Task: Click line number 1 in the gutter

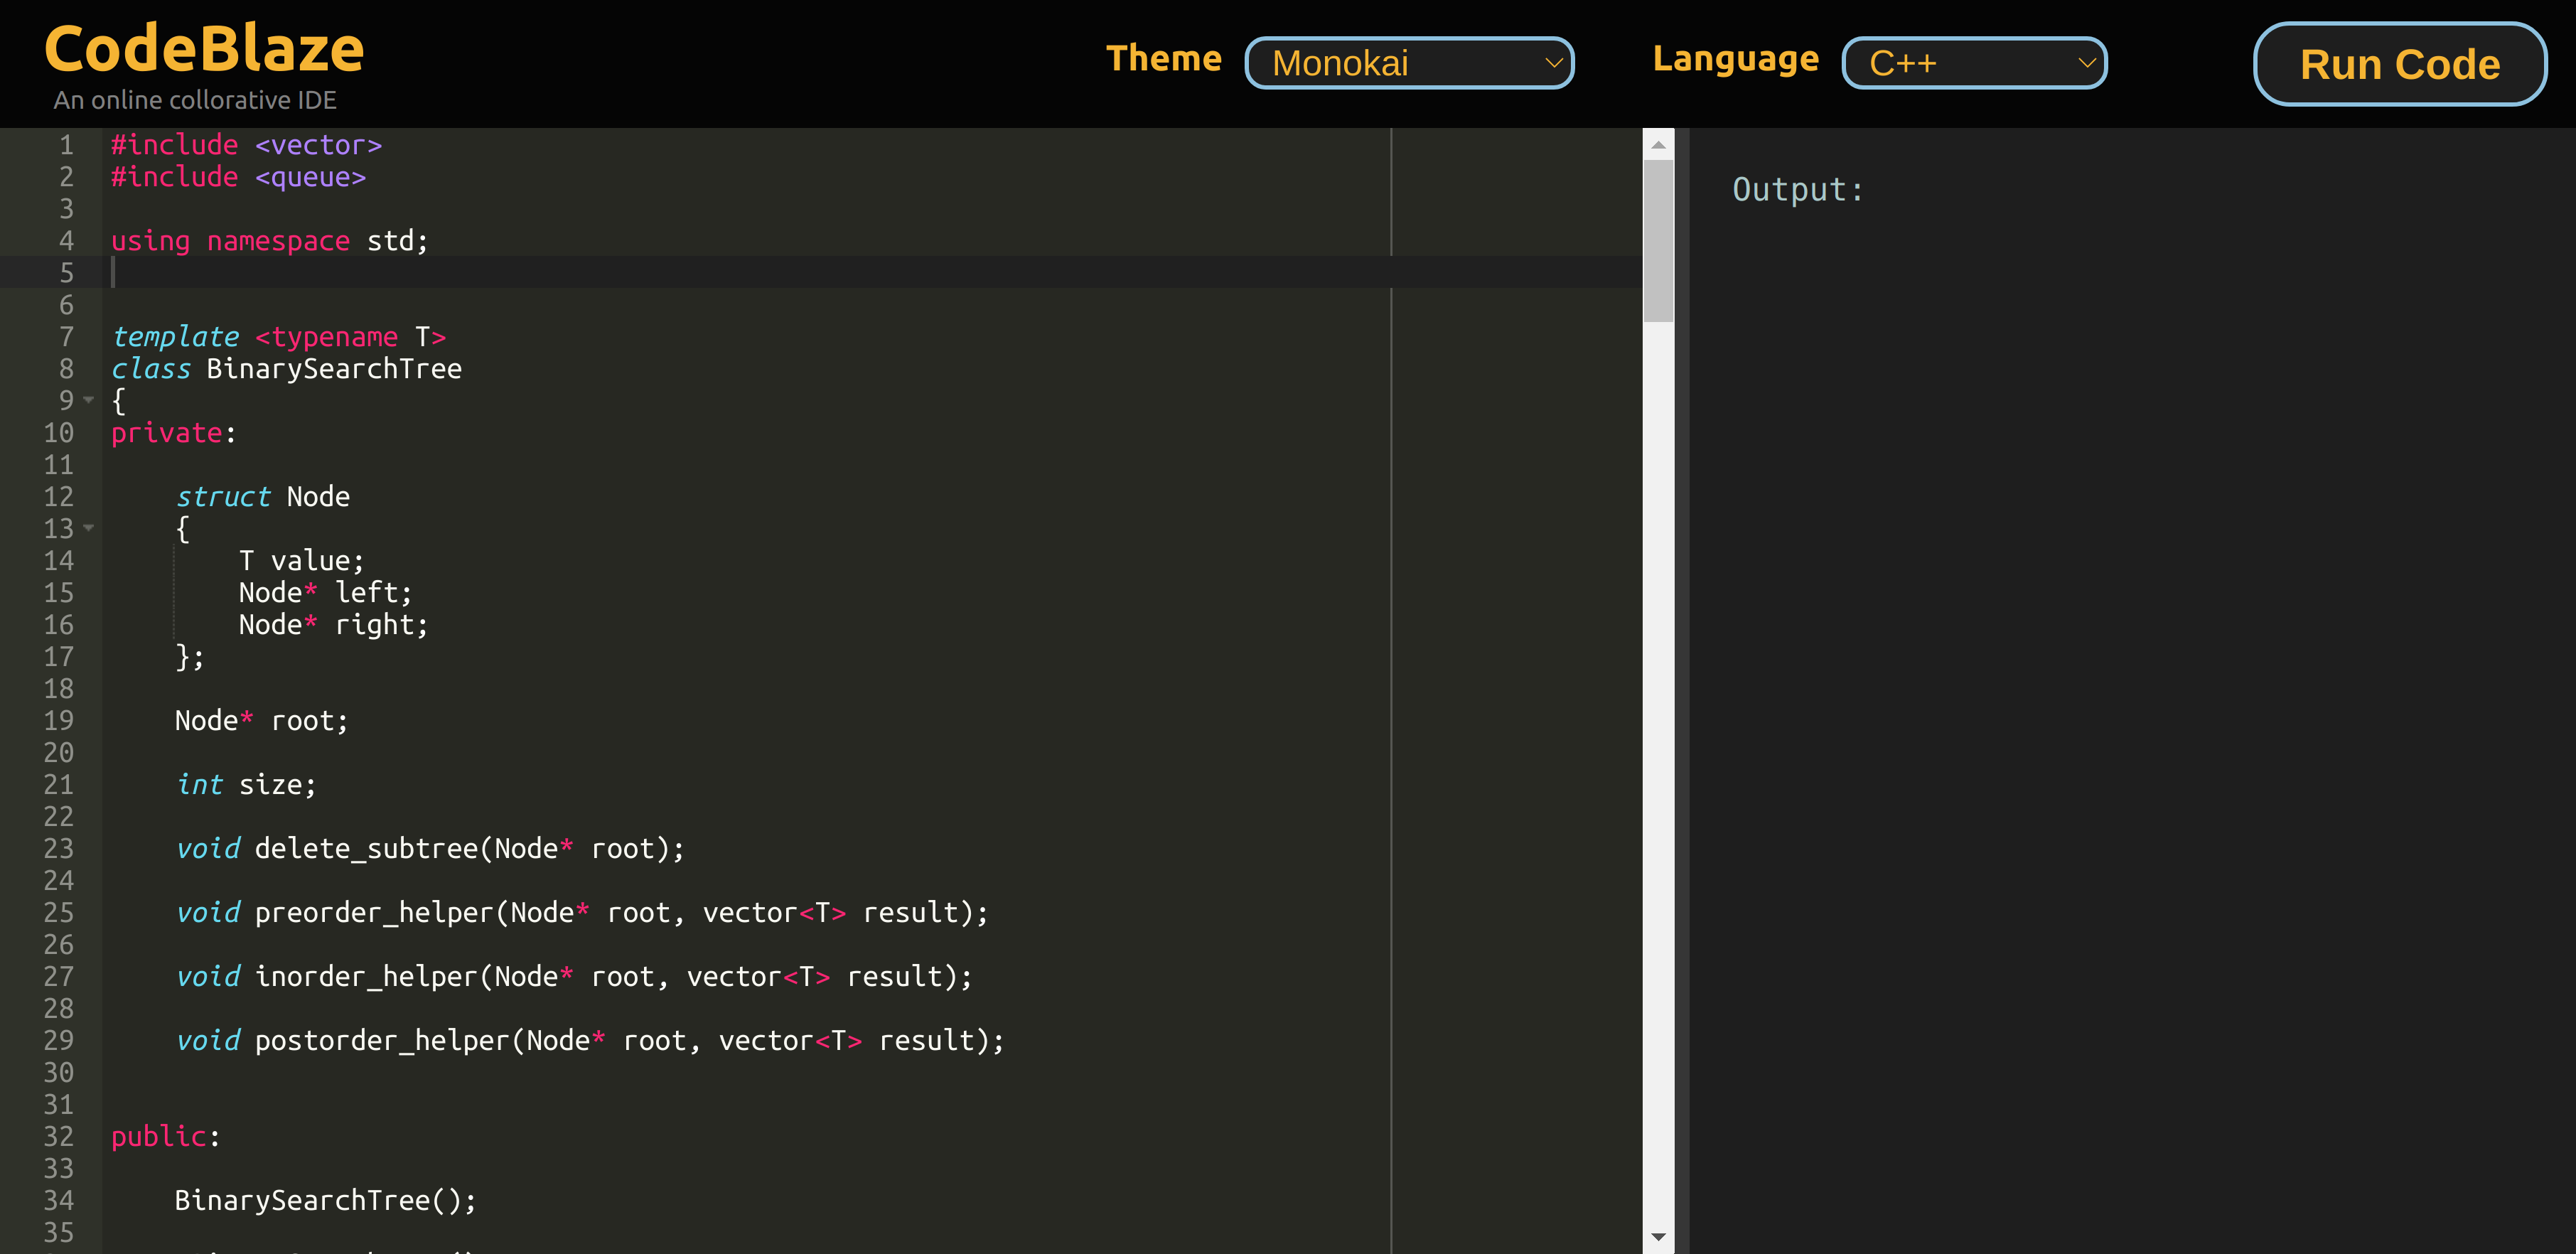Action: [66, 144]
